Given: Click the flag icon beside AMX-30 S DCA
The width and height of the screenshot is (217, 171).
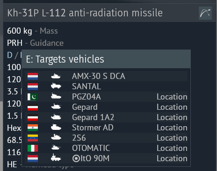Looking at the screenshot, I should click(33, 76).
